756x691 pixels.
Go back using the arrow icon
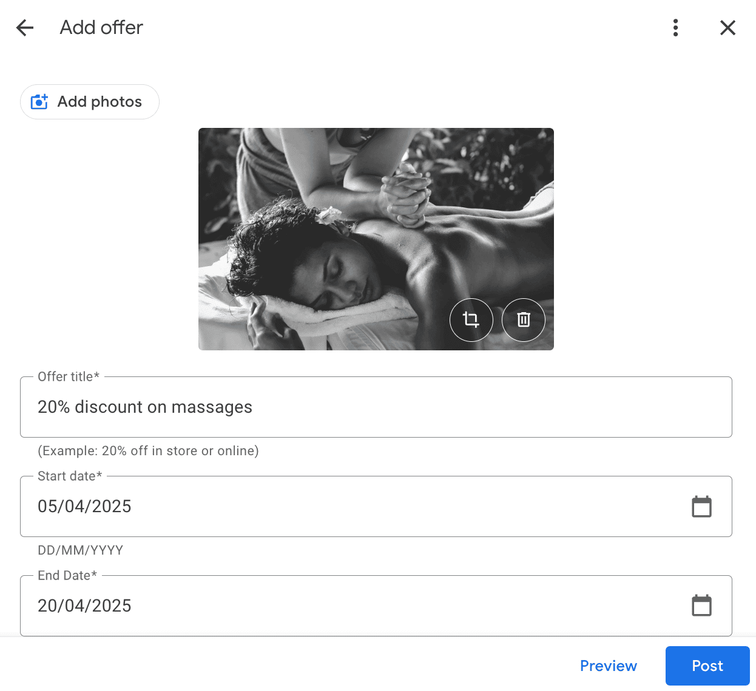[x=24, y=27]
